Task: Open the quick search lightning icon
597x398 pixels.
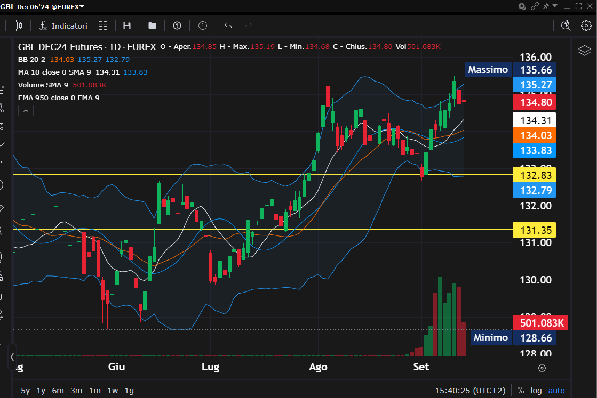Action: (x=566, y=26)
